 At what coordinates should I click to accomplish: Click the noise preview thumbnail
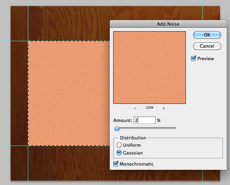pyautogui.click(x=149, y=68)
